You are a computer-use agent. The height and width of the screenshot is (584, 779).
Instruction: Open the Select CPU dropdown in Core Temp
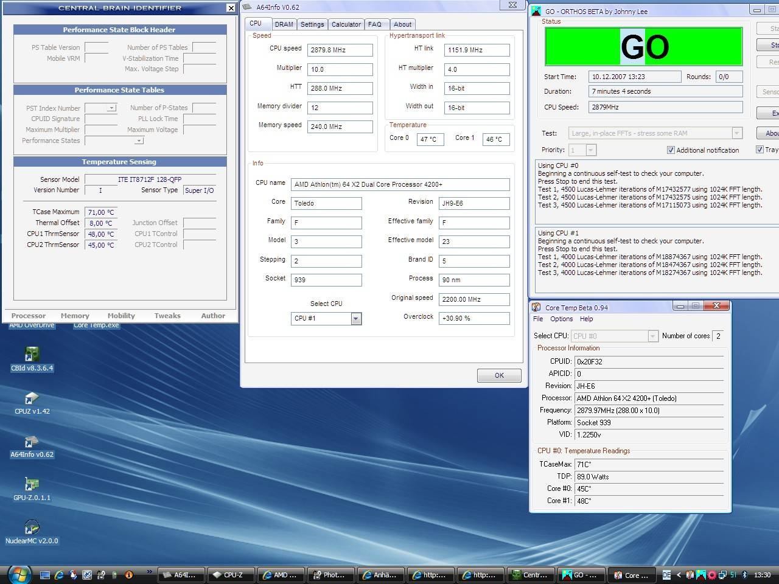click(652, 336)
